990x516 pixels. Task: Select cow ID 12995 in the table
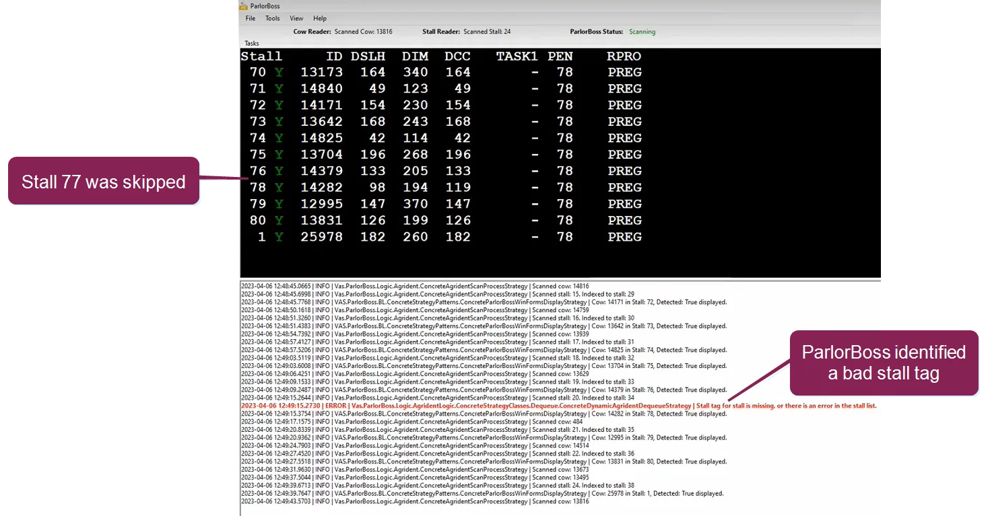coord(321,204)
